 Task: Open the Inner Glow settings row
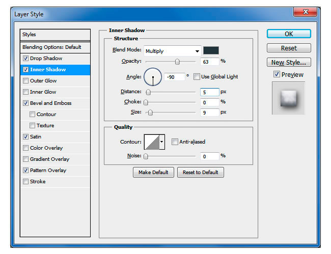[55, 92]
